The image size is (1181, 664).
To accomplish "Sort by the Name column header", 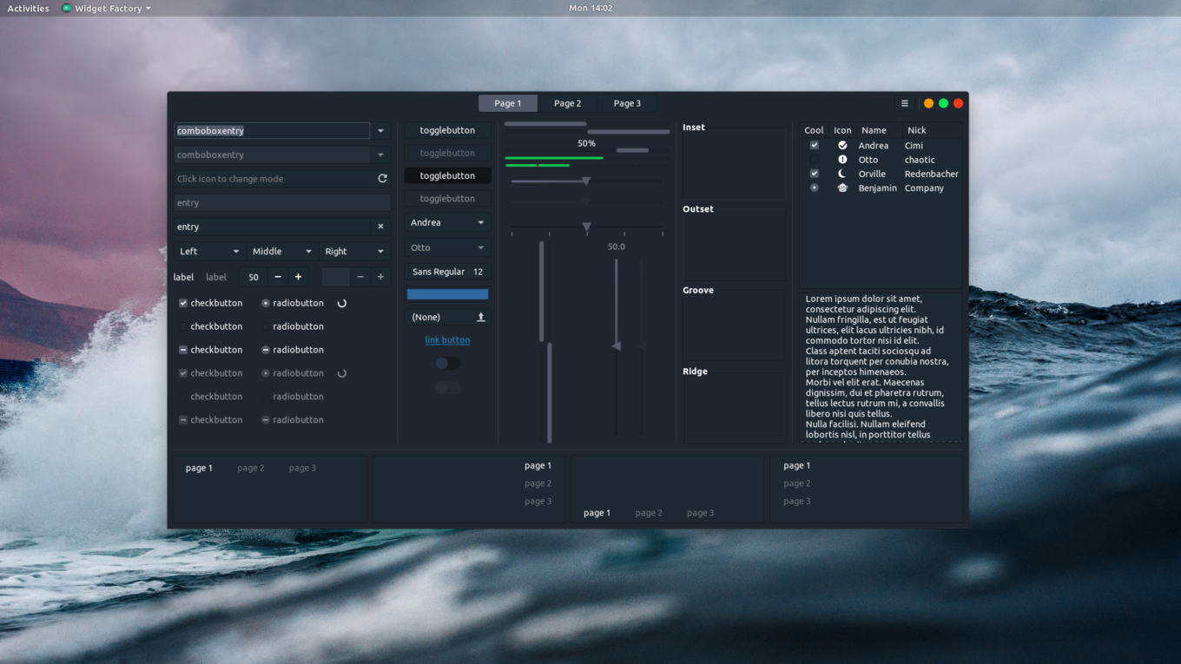I will 874,130.
